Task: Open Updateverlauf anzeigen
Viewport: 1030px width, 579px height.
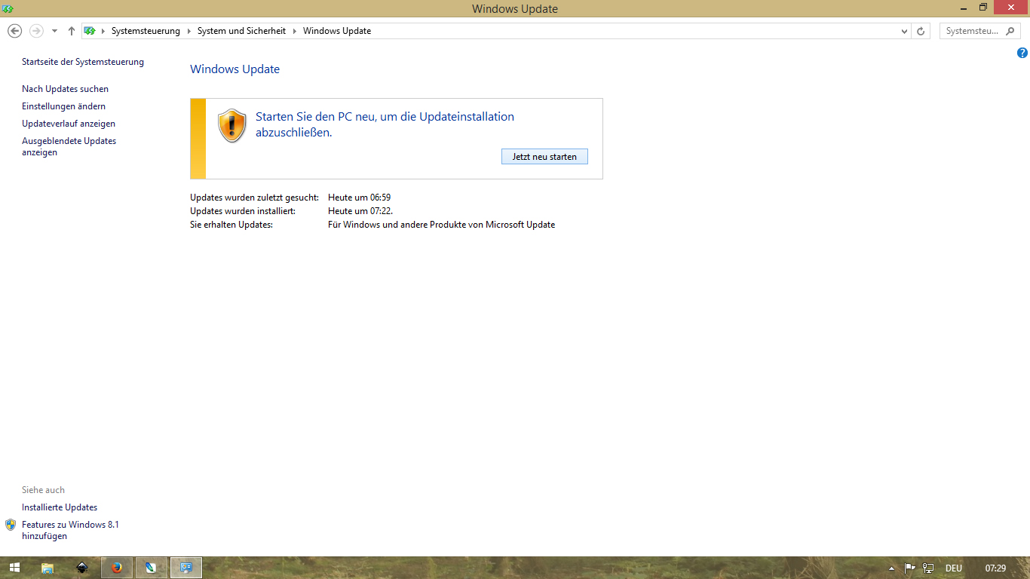Action: coord(69,124)
